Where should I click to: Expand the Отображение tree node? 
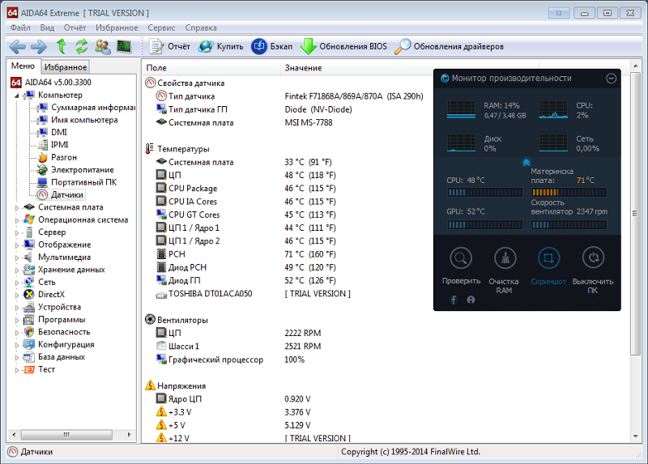point(17,245)
